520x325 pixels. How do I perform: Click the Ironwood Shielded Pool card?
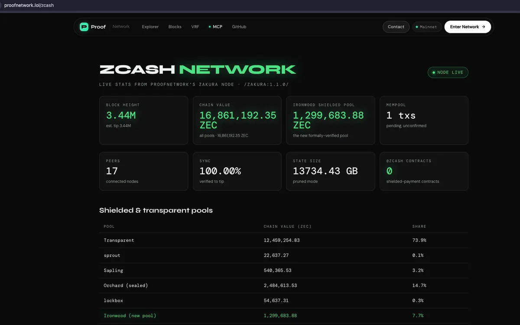(x=331, y=120)
